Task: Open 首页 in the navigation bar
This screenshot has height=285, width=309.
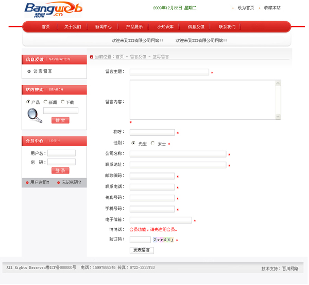Action: pos(46,27)
